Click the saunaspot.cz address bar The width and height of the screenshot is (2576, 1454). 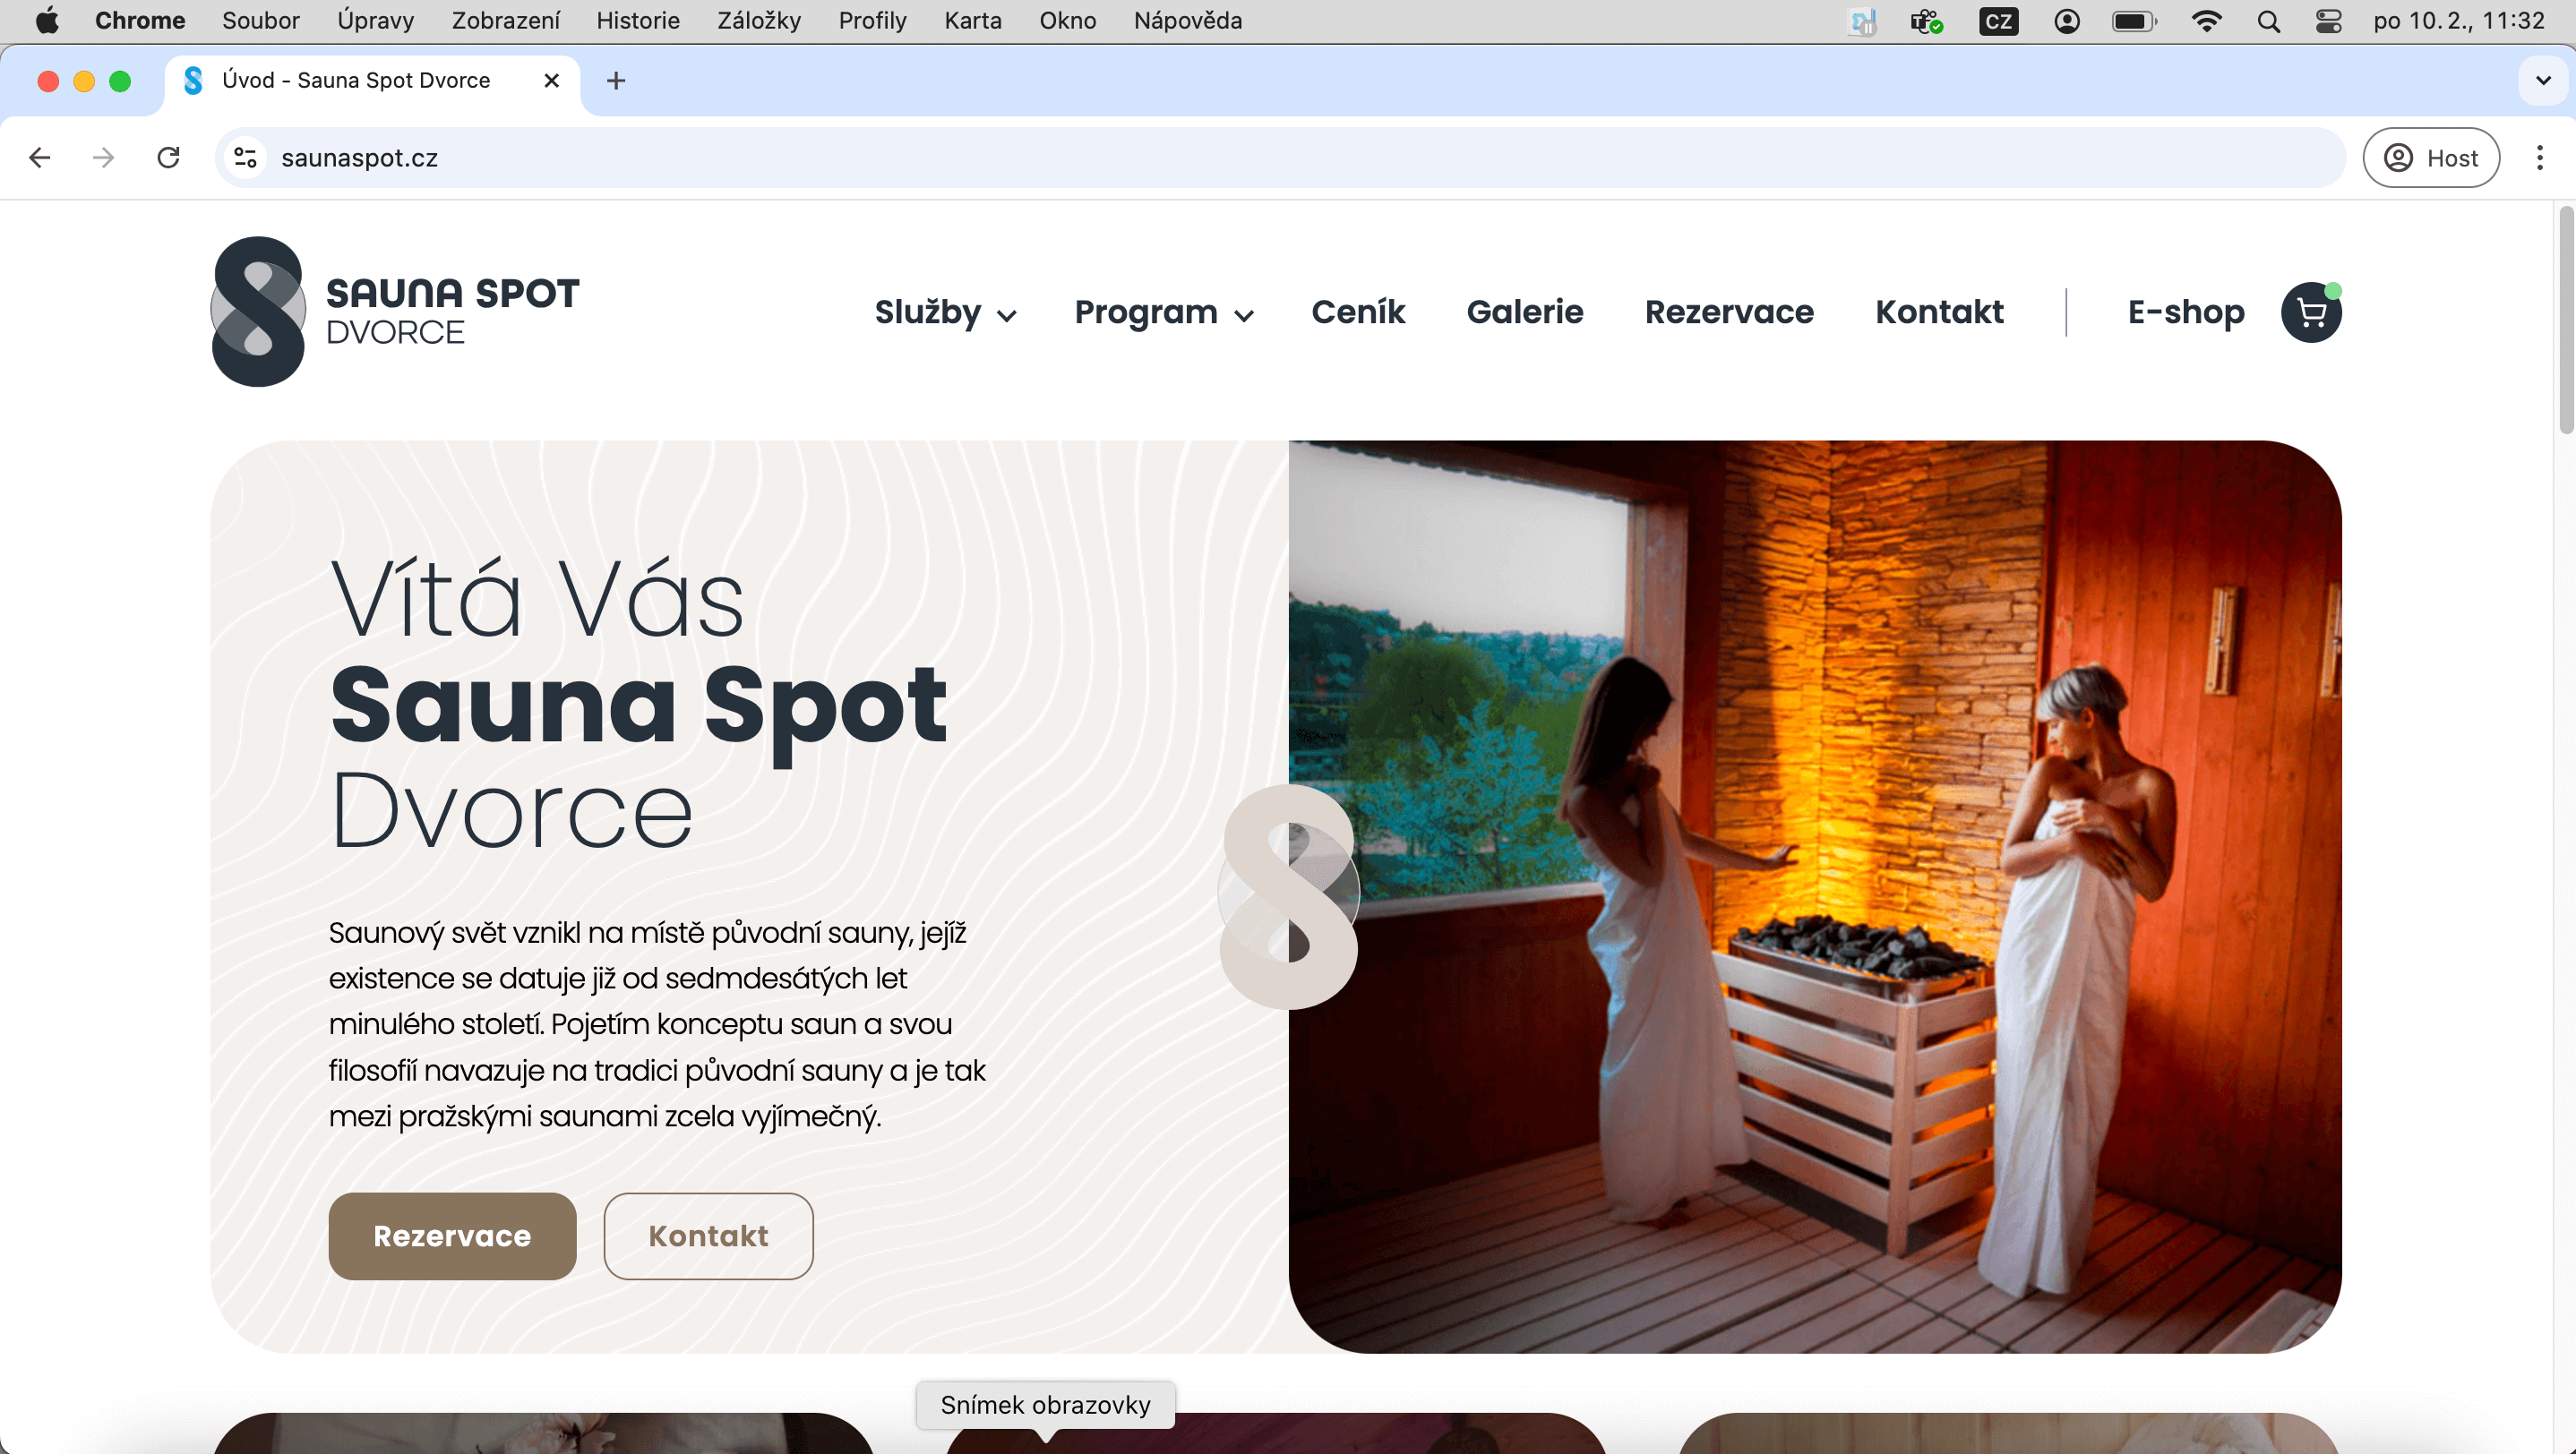tap(1280, 158)
